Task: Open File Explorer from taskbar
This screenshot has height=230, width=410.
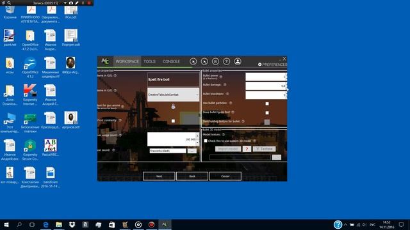Action: 59,224
